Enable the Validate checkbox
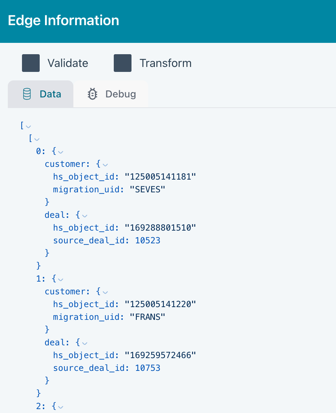 [31, 63]
